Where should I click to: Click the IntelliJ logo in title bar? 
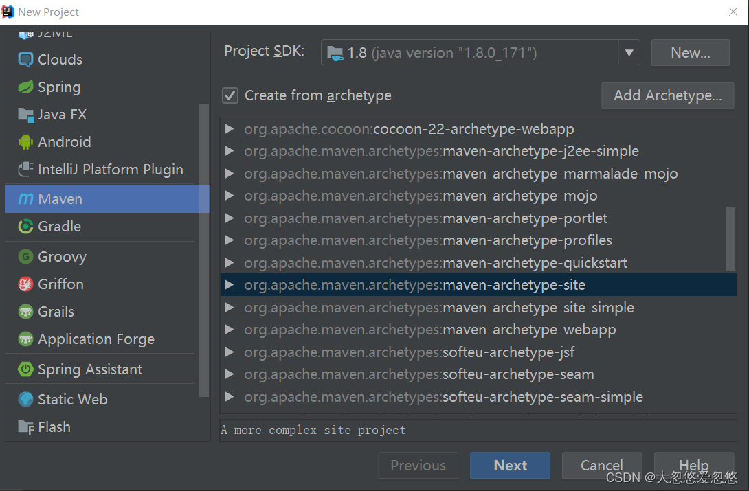(8, 12)
